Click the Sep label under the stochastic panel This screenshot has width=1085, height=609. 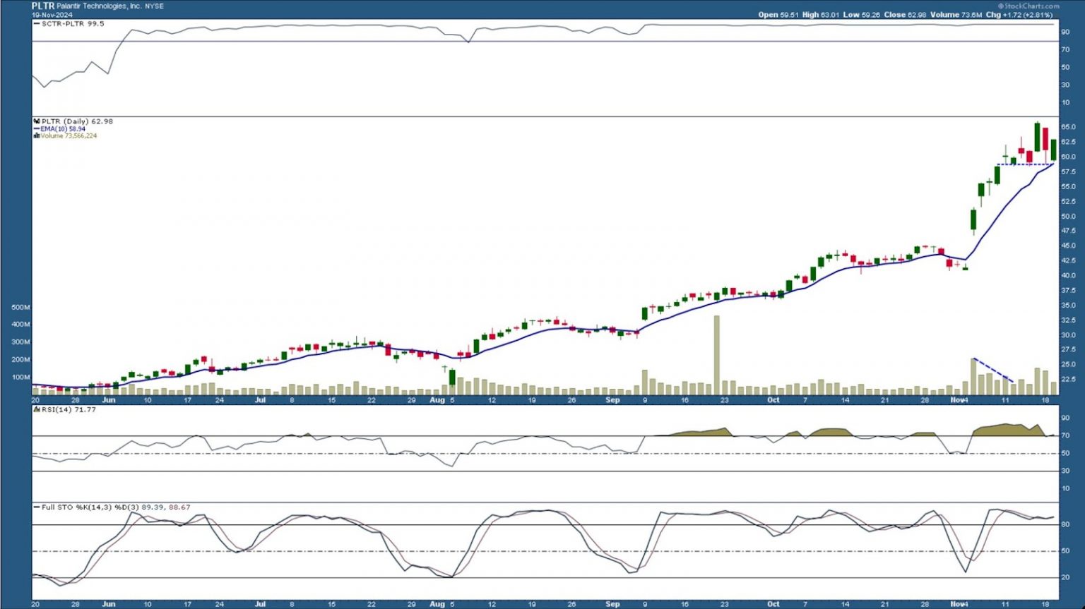point(612,604)
